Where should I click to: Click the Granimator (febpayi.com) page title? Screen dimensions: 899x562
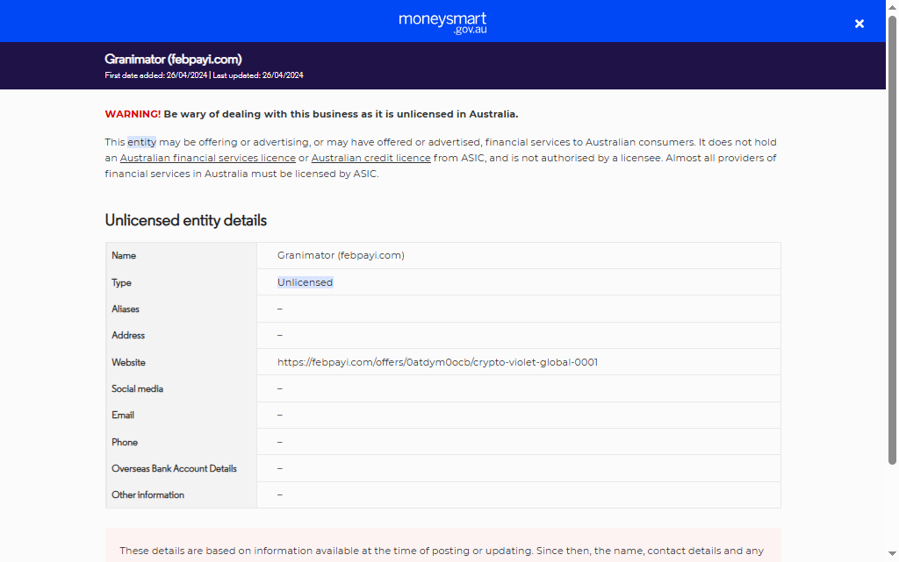[x=173, y=60]
